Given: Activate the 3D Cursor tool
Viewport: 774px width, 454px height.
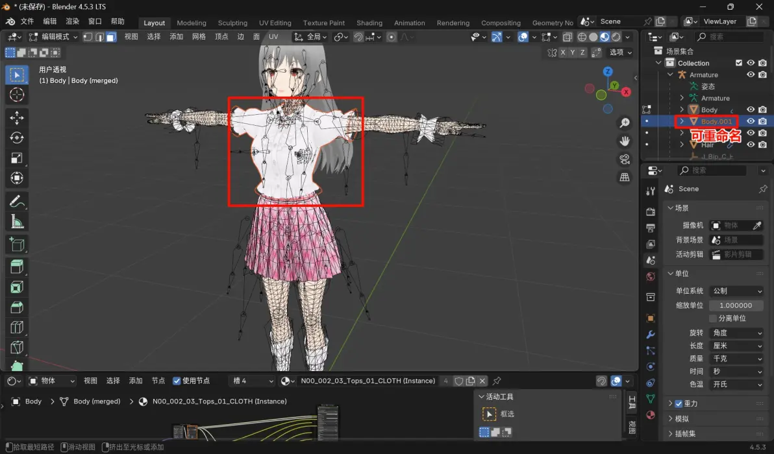Looking at the screenshot, I should pyautogui.click(x=17, y=95).
